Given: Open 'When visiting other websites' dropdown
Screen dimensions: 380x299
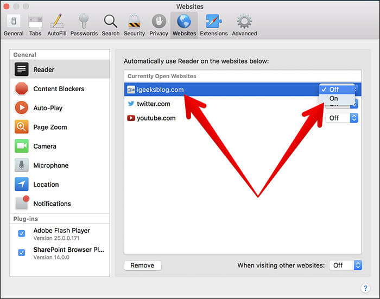Looking at the screenshot, I should point(345,265).
